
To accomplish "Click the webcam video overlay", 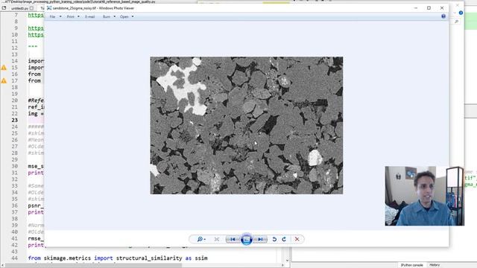I will click(424, 196).
